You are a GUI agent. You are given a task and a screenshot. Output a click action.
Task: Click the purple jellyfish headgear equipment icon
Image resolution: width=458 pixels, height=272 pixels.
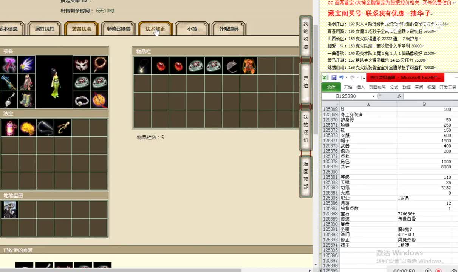[9, 65]
